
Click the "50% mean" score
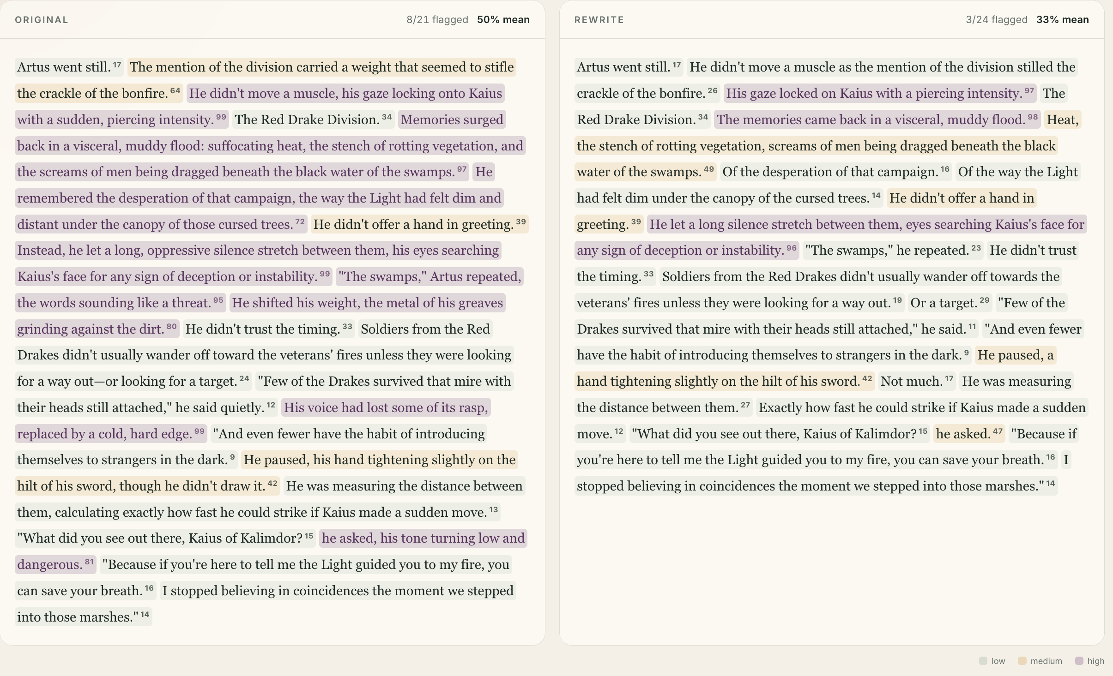tap(503, 20)
